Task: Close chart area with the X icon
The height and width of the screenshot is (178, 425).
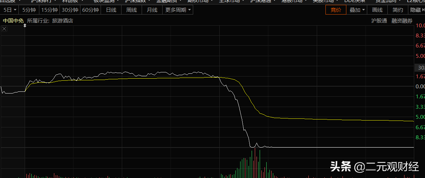Action: (x=4, y=29)
